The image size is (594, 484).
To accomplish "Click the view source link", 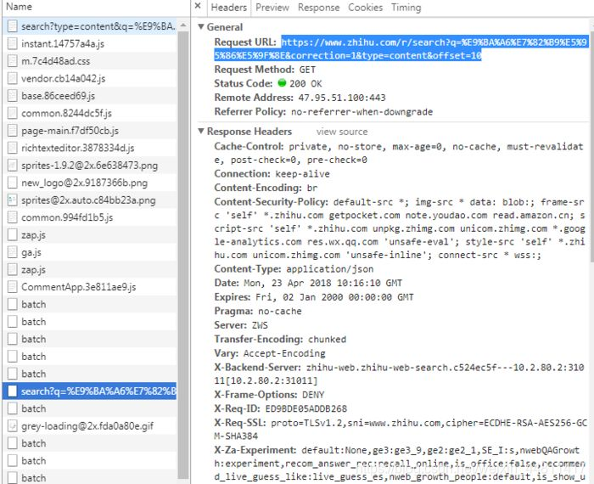I will coord(342,132).
